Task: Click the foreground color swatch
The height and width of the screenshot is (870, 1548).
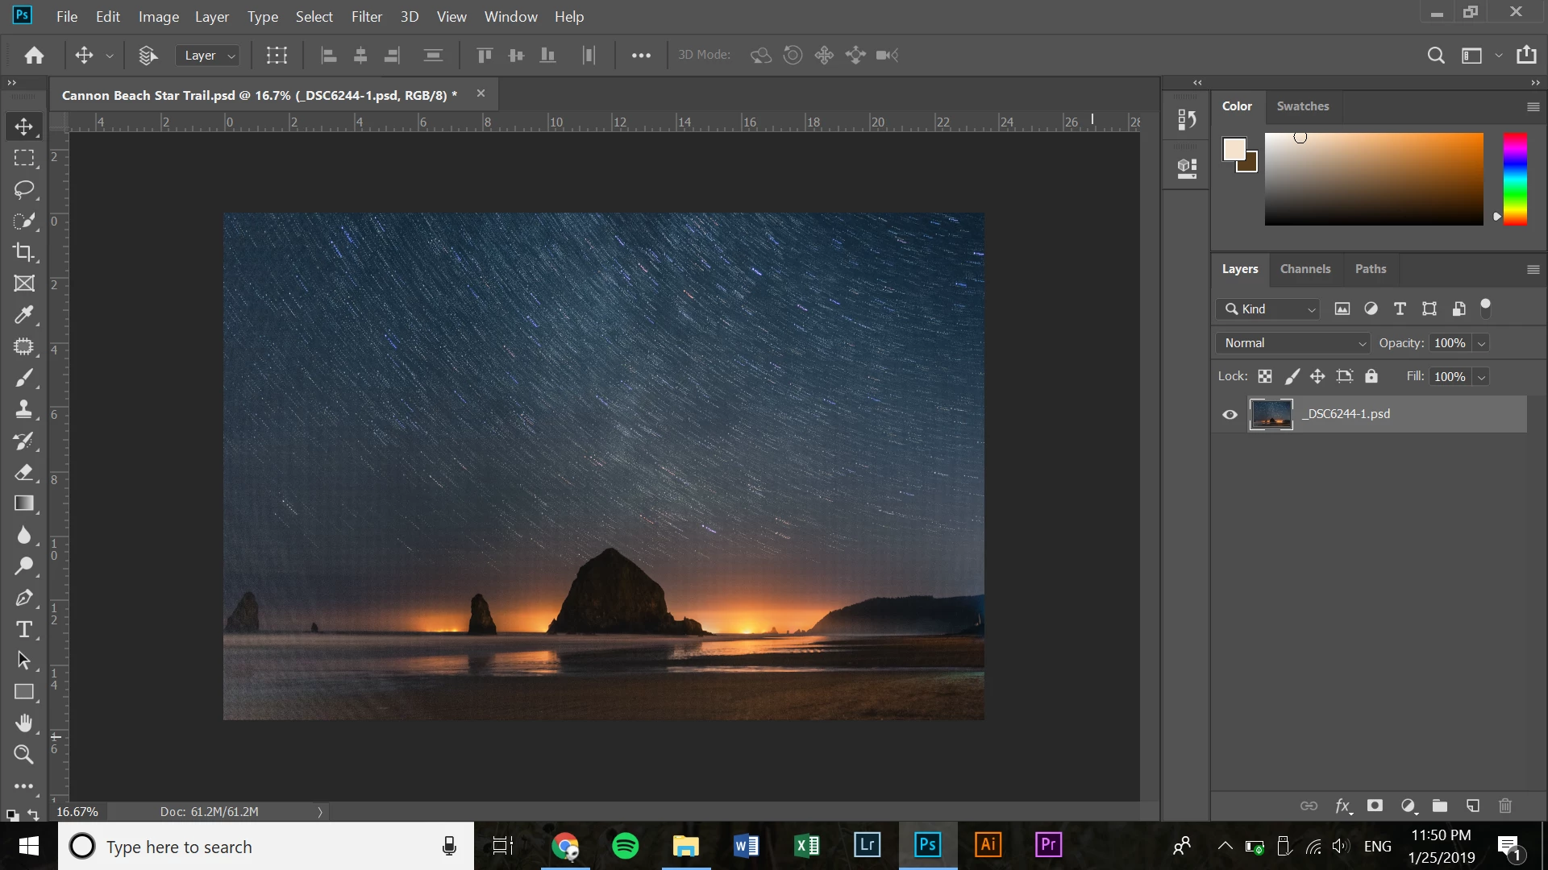Action: point(1234,149)
